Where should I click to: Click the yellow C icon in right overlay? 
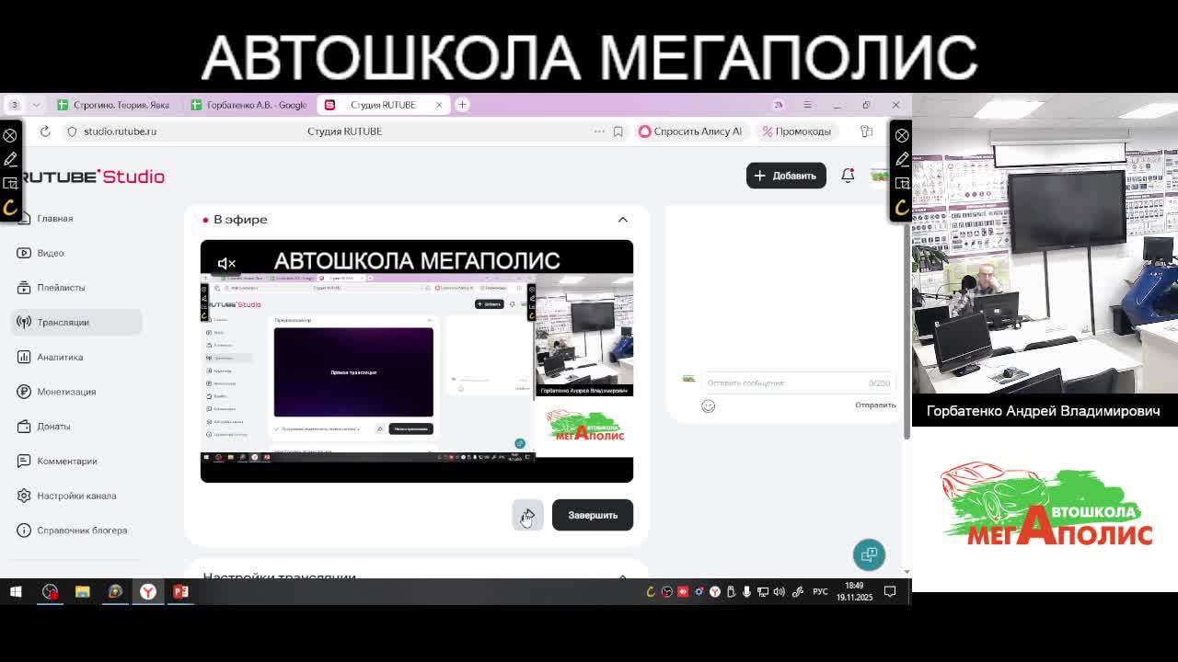pyautogui.click(x=902, y=208)
